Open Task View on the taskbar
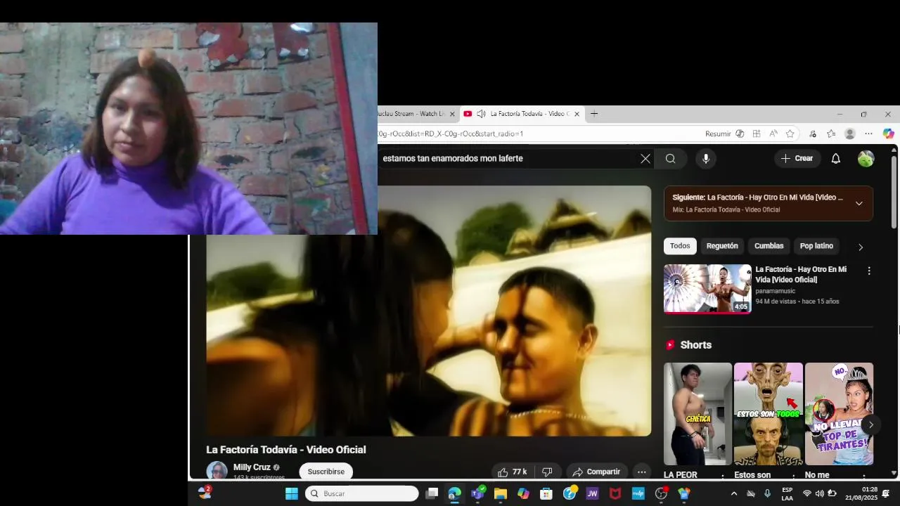 click(432, 493)
